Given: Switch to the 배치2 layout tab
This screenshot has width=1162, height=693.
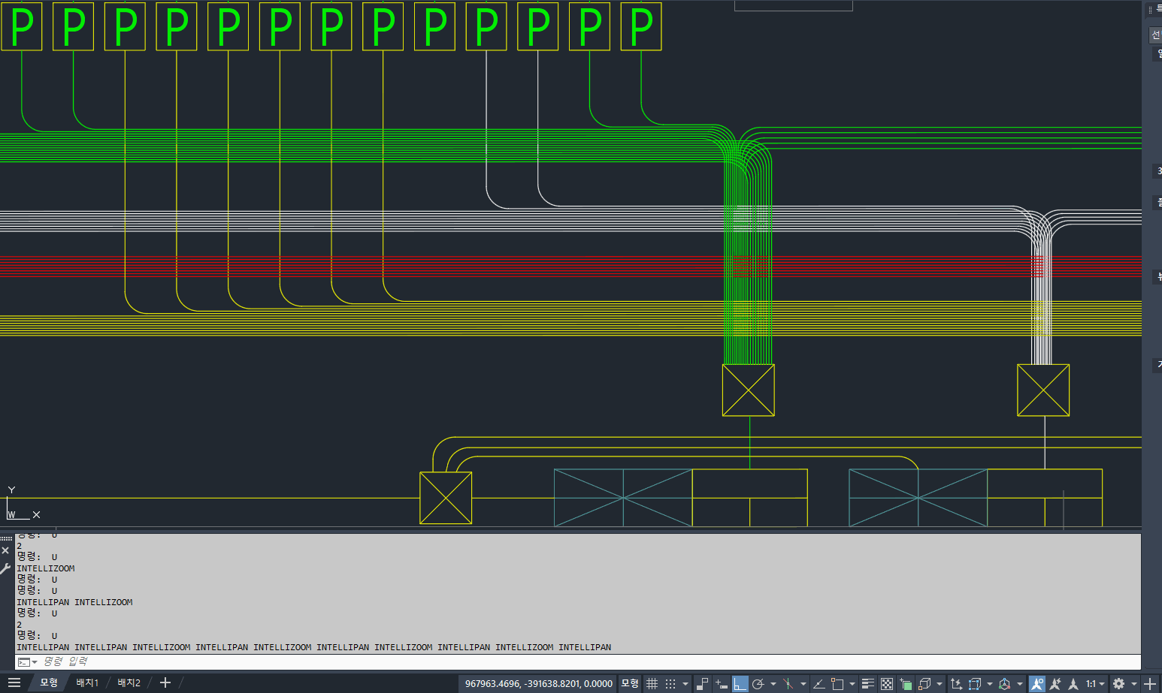Looking at the screenshot, I should point(129,682).
